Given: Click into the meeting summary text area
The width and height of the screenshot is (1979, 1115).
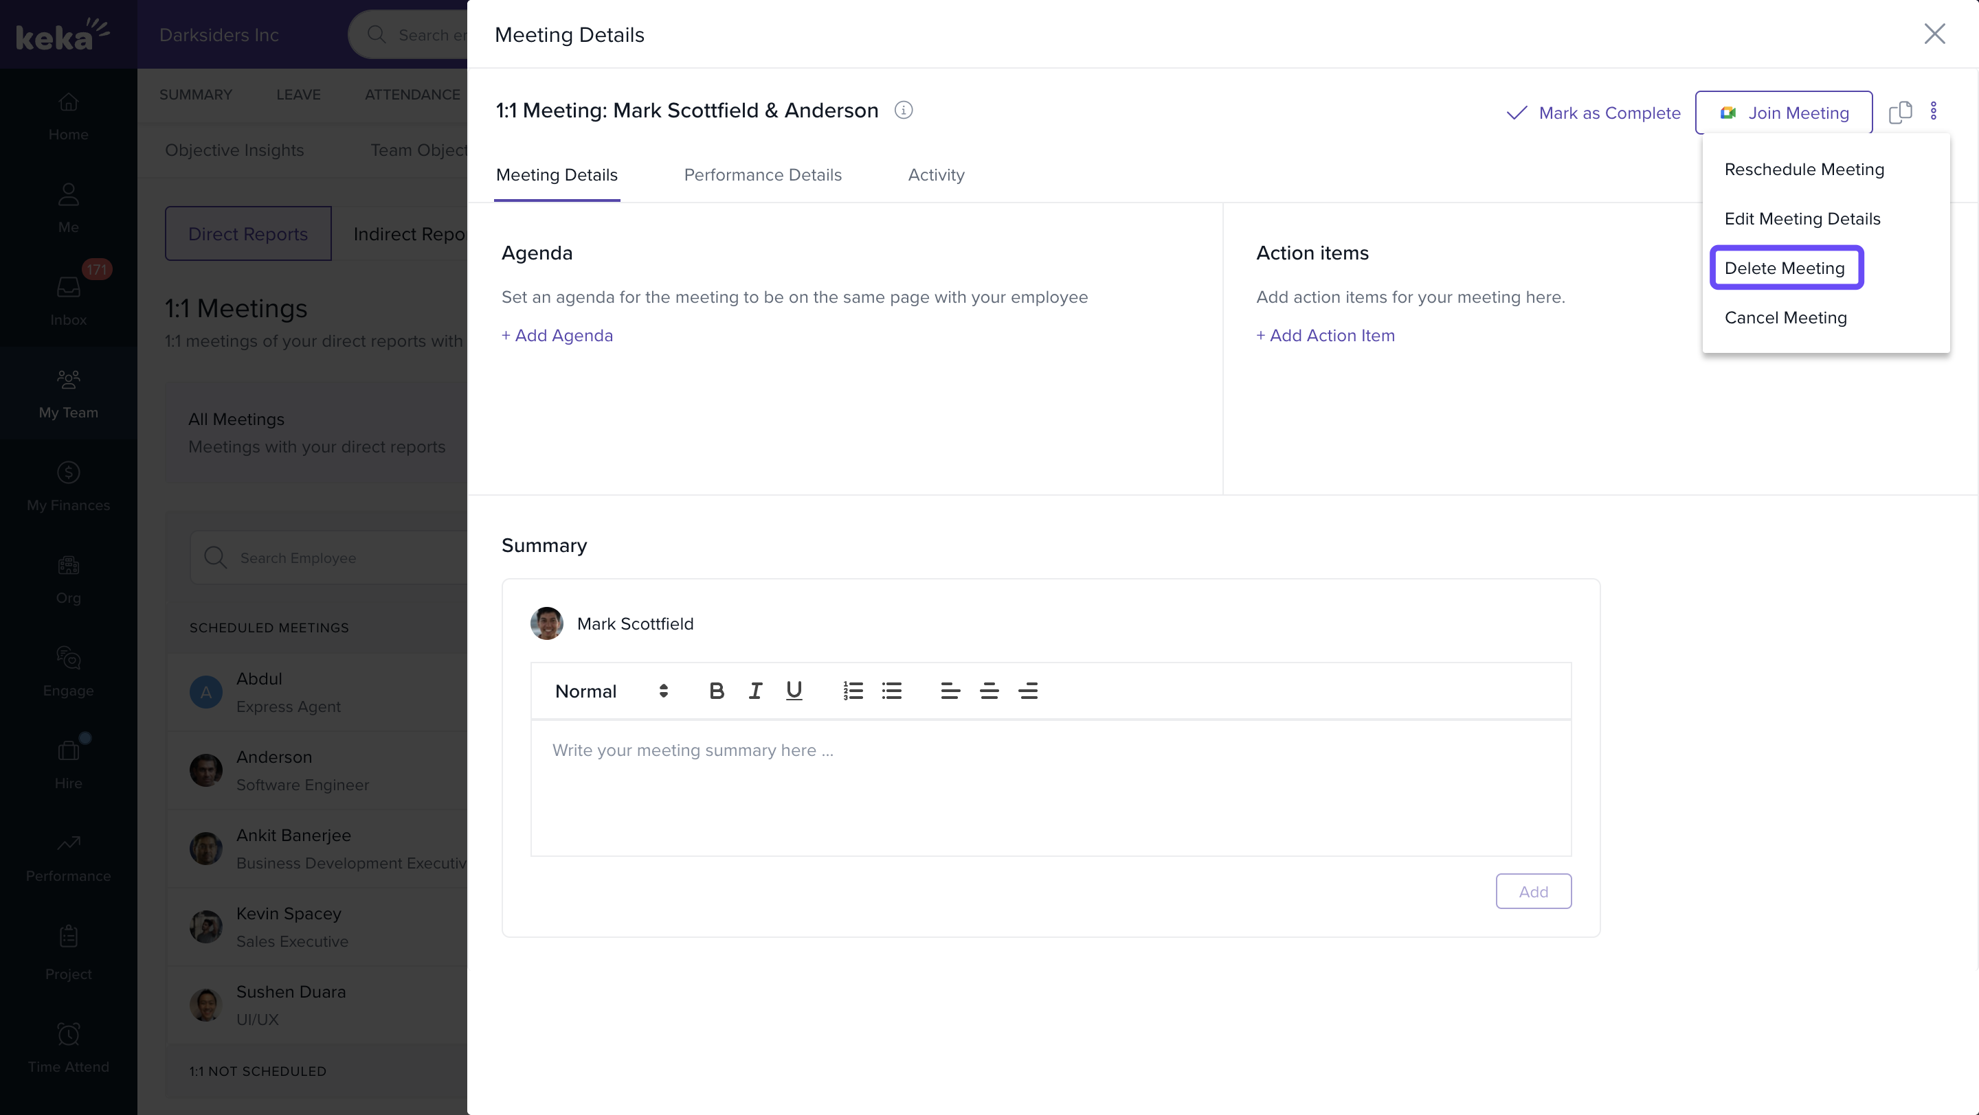Looking at the screenshot, I should pos(1050,787).
